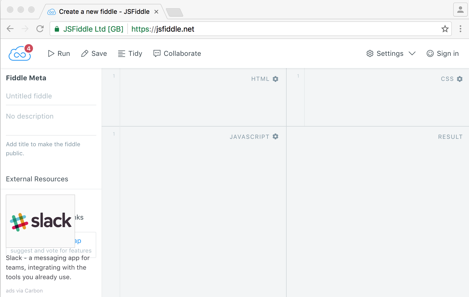
Task: Go back to the previous page
Action: coord(10,29)
